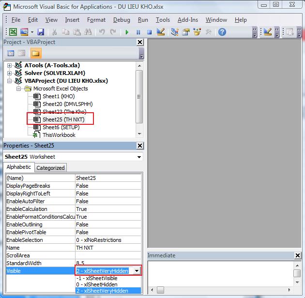Click the Cut scissors icon
Image resolution: width=305 pixels, height=298 pixels.
click(54, 32)
